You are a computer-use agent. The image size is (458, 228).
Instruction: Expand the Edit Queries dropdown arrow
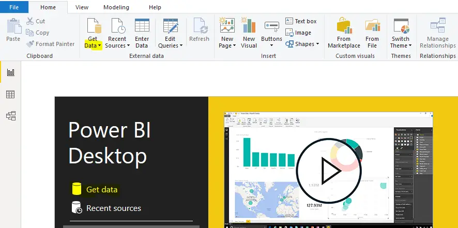click(x=181, y=45)
